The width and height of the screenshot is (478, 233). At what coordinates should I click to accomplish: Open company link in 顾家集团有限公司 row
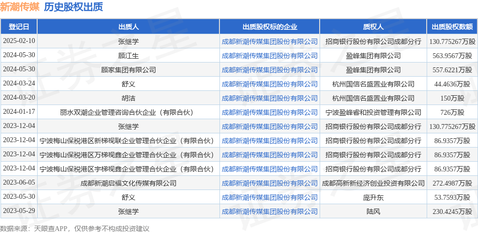pos(269,70)
